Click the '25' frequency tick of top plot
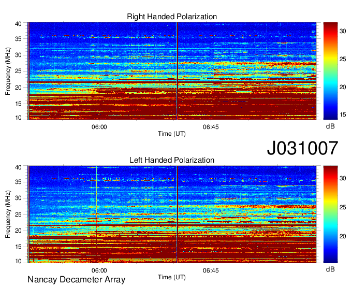The image size is (352, 286). (x=19, y=71)
